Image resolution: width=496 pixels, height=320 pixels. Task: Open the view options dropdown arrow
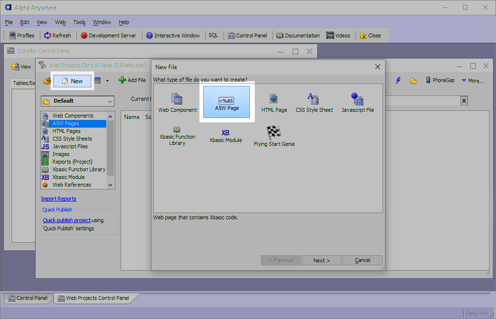point(107,81)
